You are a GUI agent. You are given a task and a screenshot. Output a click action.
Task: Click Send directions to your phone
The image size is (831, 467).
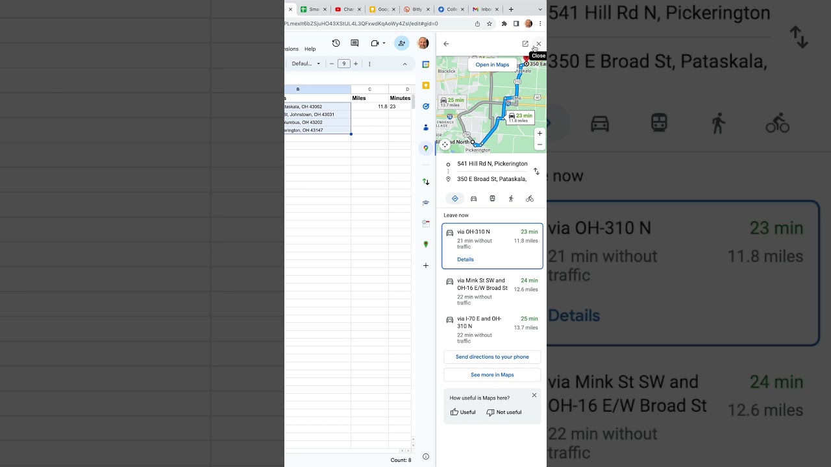click(492, 357)
